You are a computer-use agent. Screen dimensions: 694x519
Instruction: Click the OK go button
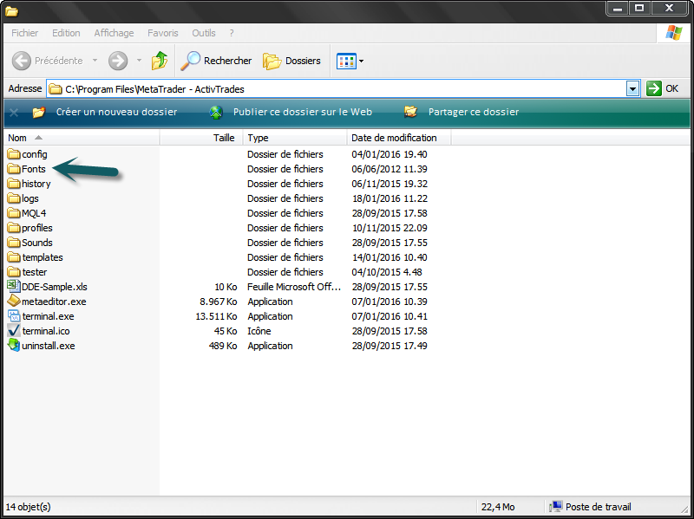point(662,88)
